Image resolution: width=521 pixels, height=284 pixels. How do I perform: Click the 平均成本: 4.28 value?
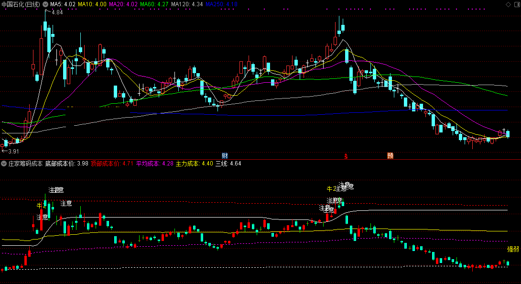point(155,164)
